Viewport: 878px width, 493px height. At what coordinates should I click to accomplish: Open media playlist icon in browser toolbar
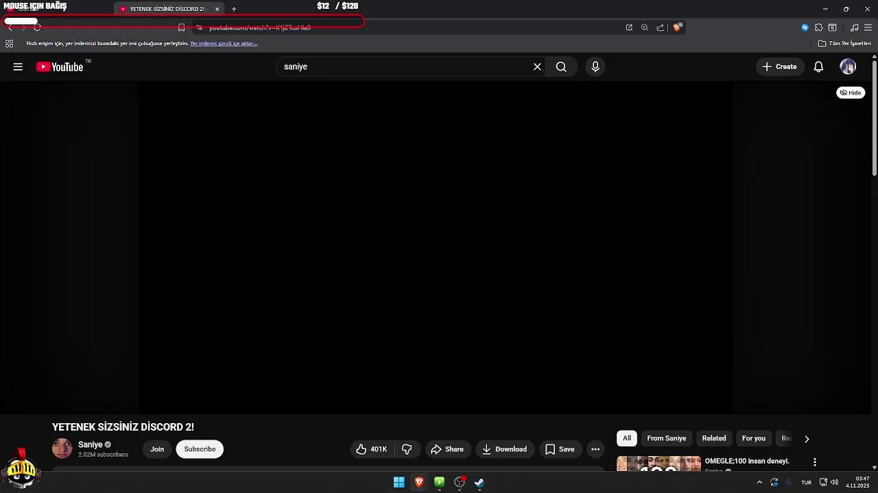[854, 27]
